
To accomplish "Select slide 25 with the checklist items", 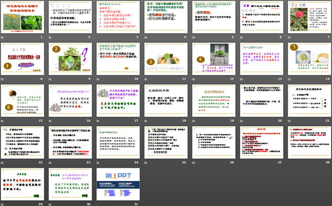I will 167,143.
